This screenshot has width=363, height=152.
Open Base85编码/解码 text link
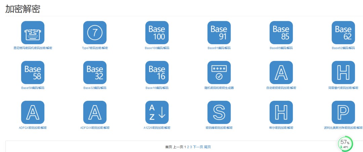[x=281, y=48]
